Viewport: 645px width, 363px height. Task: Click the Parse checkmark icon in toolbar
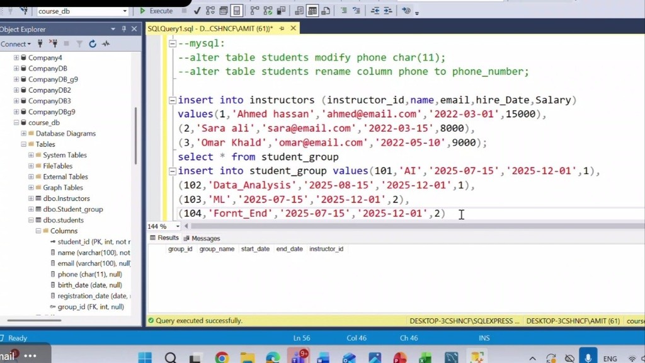[x=197, y=11]
